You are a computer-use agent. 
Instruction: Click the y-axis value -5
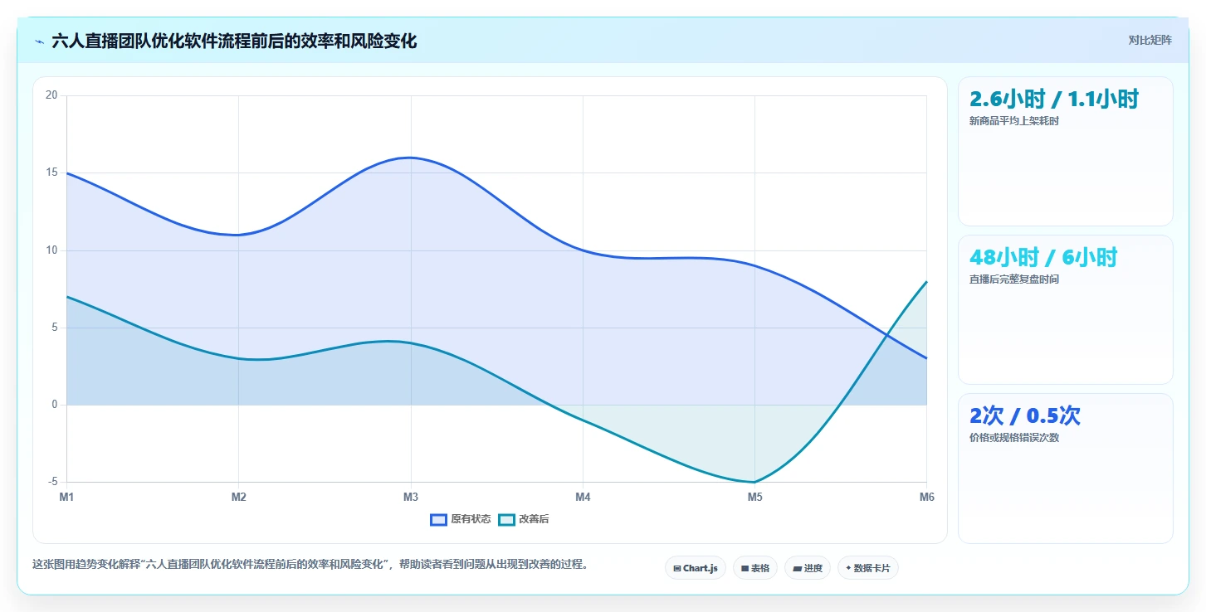pyautogui.click(x=52, y=482)
